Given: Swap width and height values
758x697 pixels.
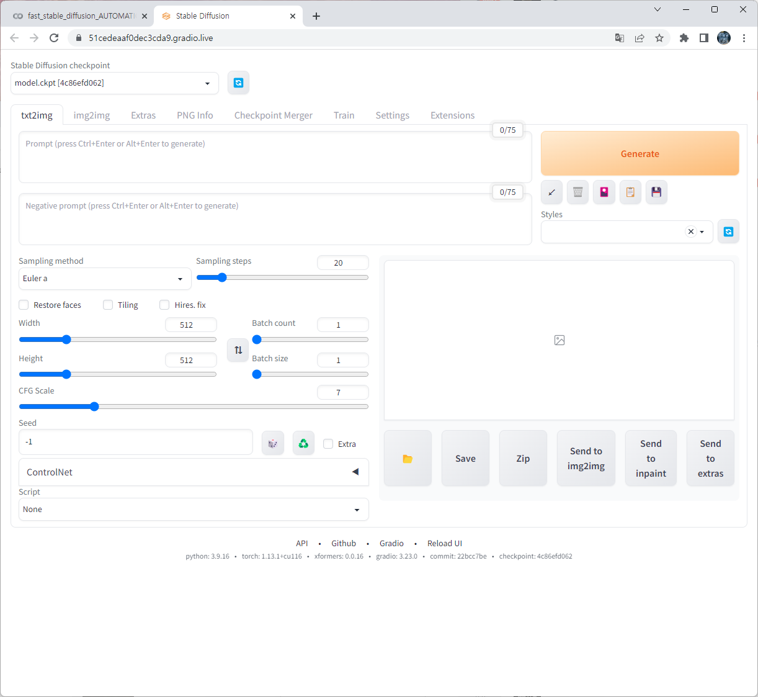Looking at the screenshot, I should [238, 350].
